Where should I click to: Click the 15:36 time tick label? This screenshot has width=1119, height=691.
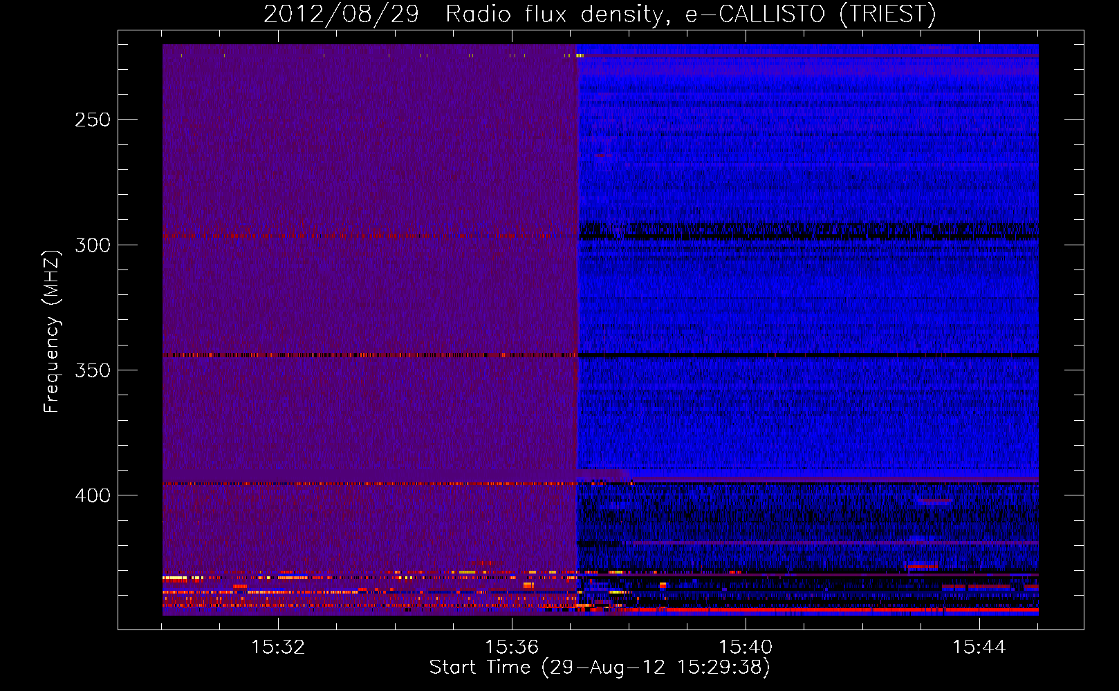tap(511, 647)
